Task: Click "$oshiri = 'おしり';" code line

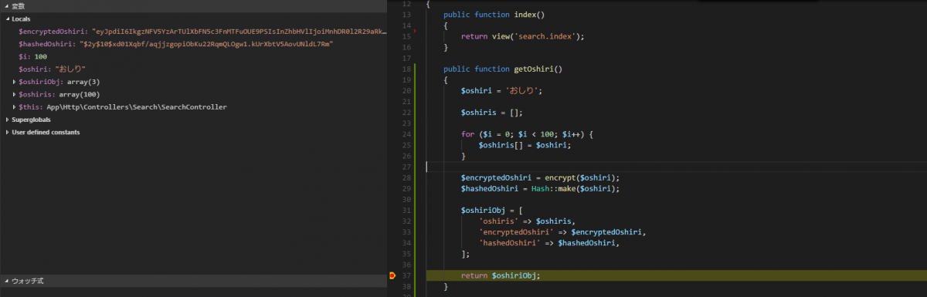Action: [x=502, y=91]
